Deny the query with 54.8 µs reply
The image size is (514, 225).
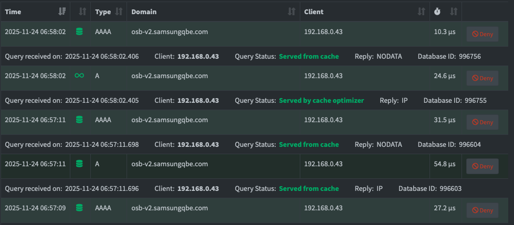(482, 166)
